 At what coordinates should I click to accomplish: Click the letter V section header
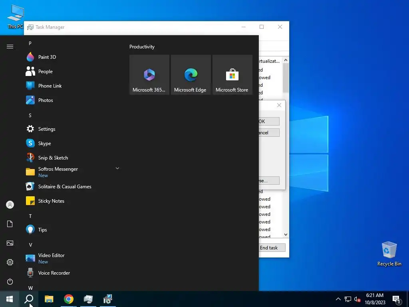30,245
